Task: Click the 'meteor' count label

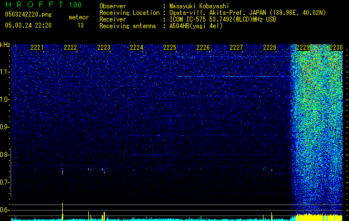Action: (x=79, y=17)
